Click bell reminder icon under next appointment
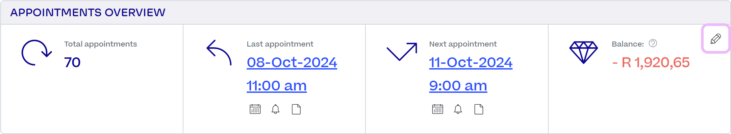 [458, 109]
